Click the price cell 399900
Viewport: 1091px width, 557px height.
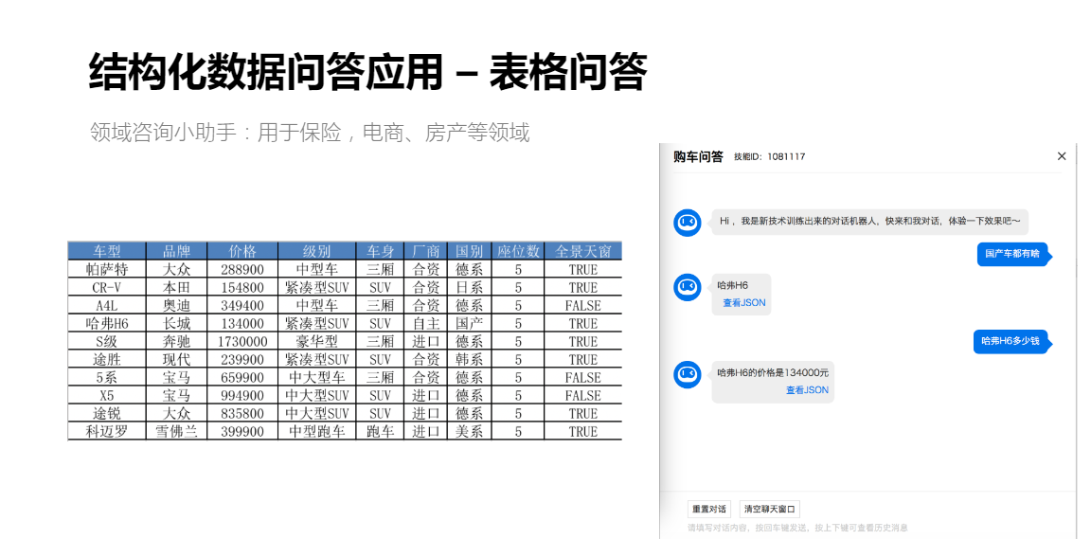[242, 432]
